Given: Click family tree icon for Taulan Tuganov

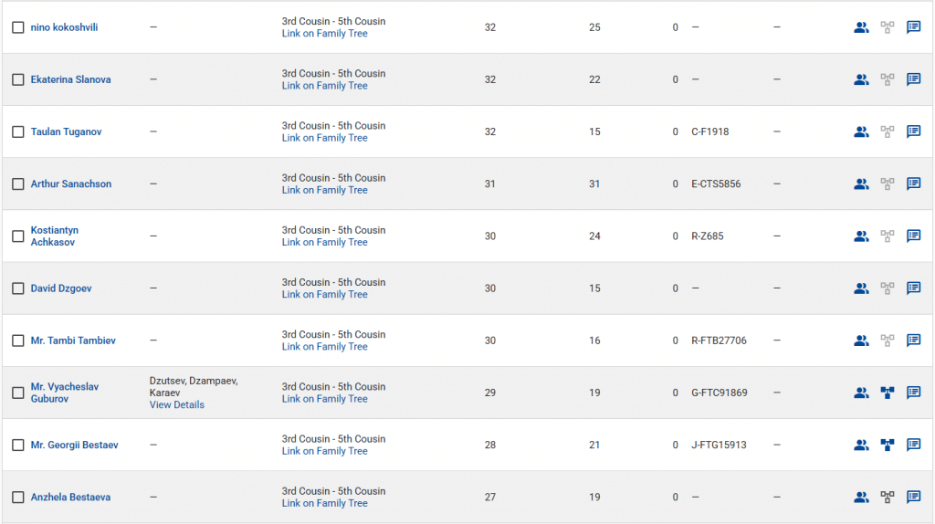Looking at the screenshot, I should [x=887, y=131].
